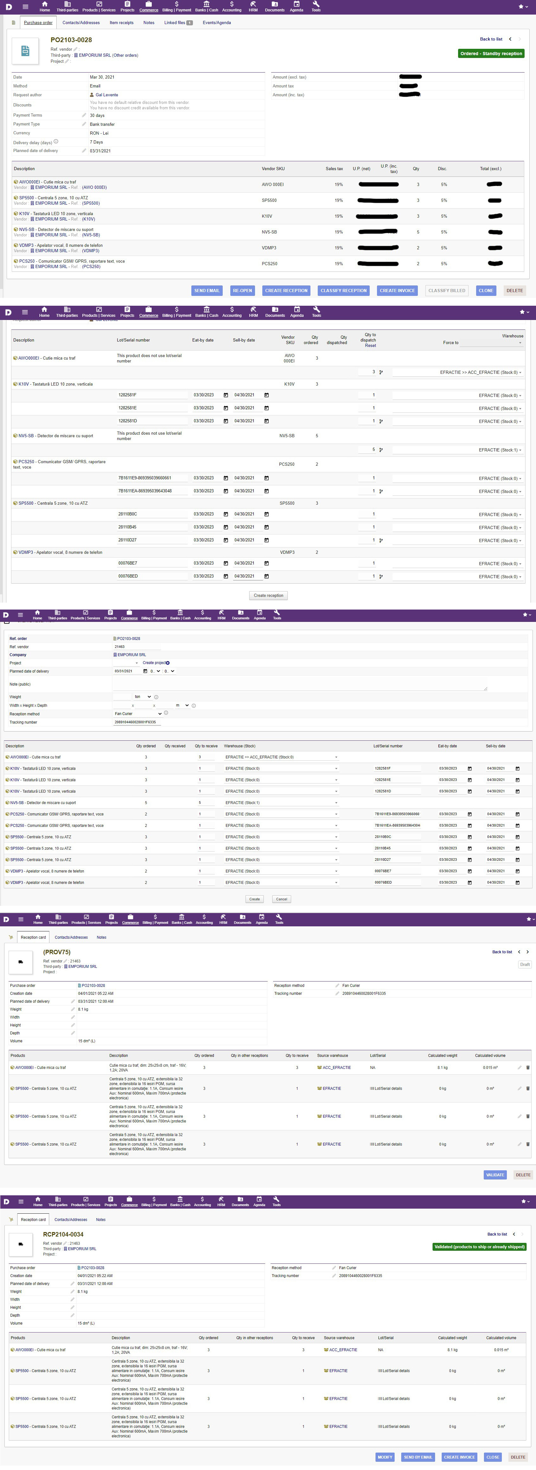The width and height of the screenshot is (536, 1470).
Task: Open the Reception method Fan Curier dropdown
Action: click(137, 713)
